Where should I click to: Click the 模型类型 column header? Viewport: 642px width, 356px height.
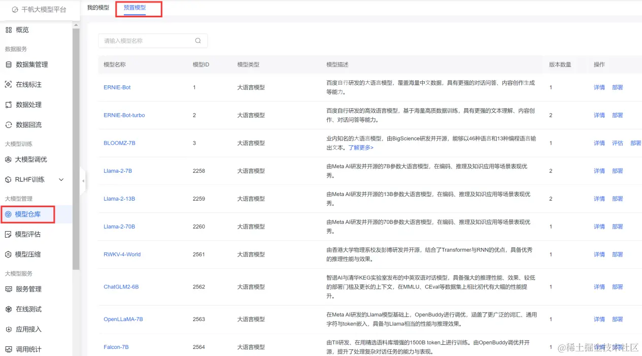(248, 64)
